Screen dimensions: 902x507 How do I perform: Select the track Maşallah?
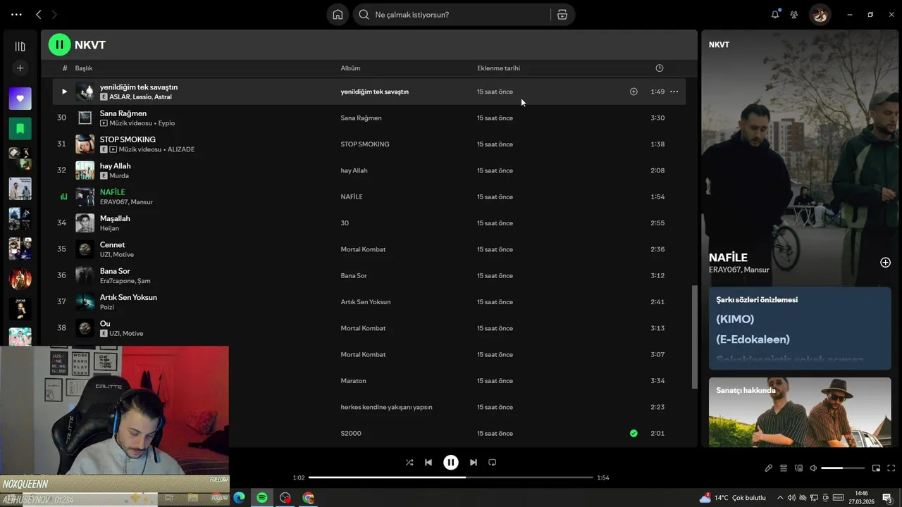click(x=115, y=218)
